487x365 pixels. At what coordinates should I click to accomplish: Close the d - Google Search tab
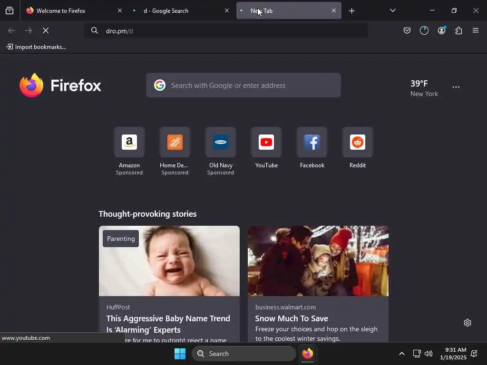pyautogui.click(x=227, y=10)
